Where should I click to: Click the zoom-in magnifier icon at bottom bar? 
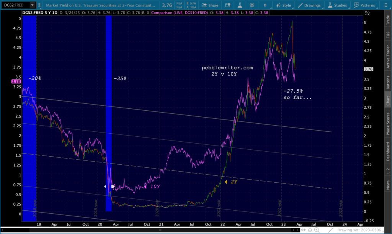tap(317, 230)
